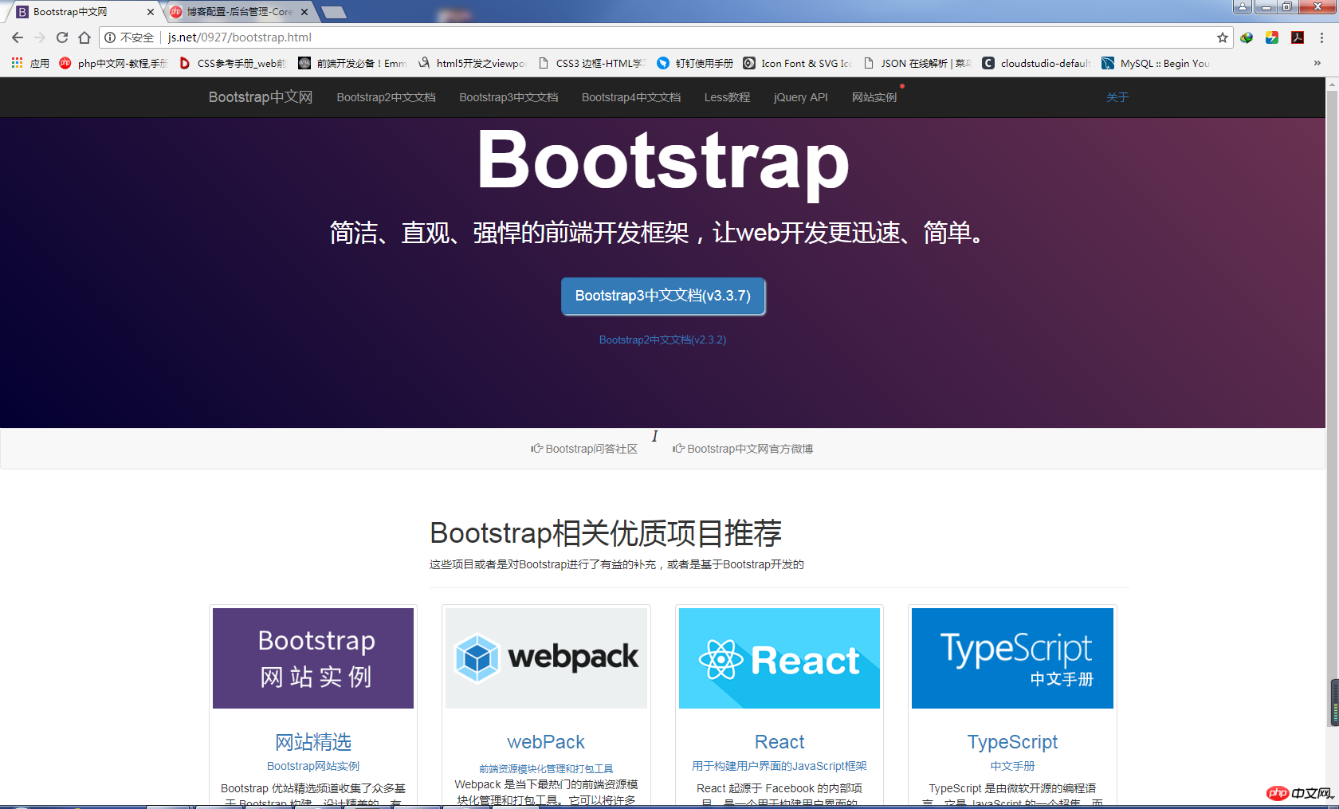Open the CSS参考手册 bookmark
The image size is (1339, 809).
pos(232,63)
